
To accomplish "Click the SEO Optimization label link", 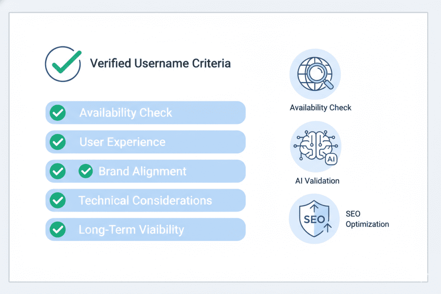I will (x=367, y=219).
